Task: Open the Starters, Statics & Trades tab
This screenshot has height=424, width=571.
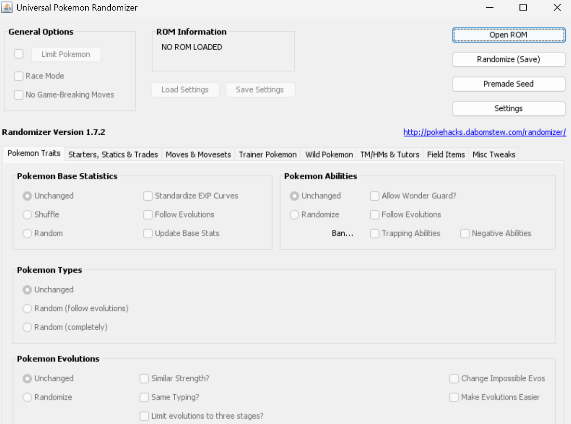Action: point(113,154)
